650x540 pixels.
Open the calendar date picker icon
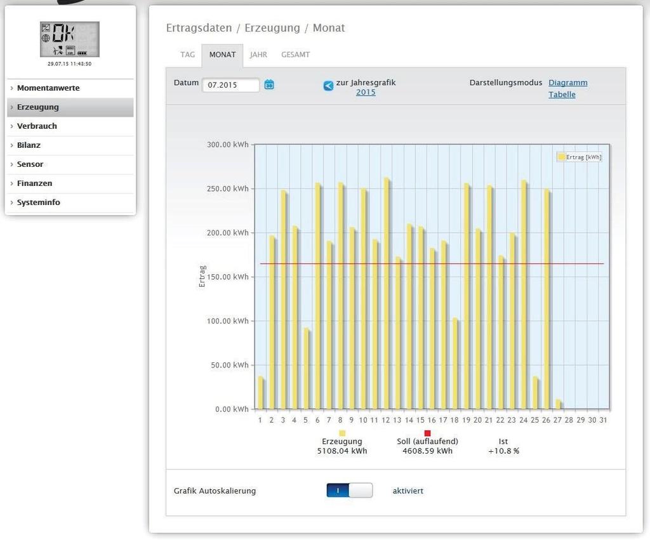269,84
